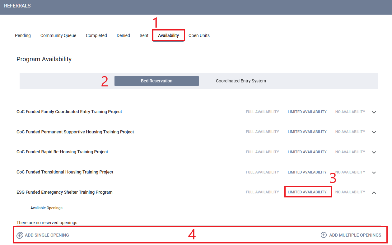Select the Bed Reservation toggle
This screenshot has width=392, height=245.
point(156,81)
